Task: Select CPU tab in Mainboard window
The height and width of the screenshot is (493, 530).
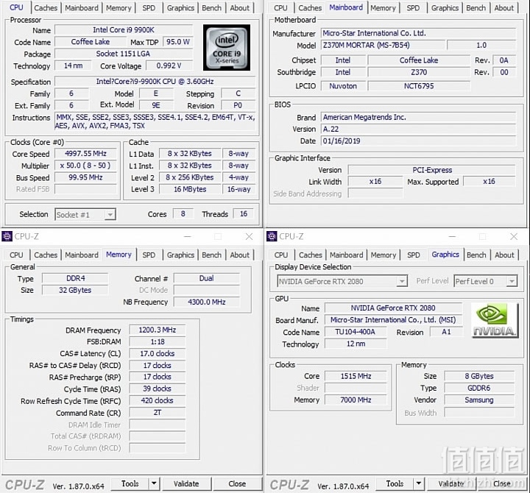Action: pos(280,8)
